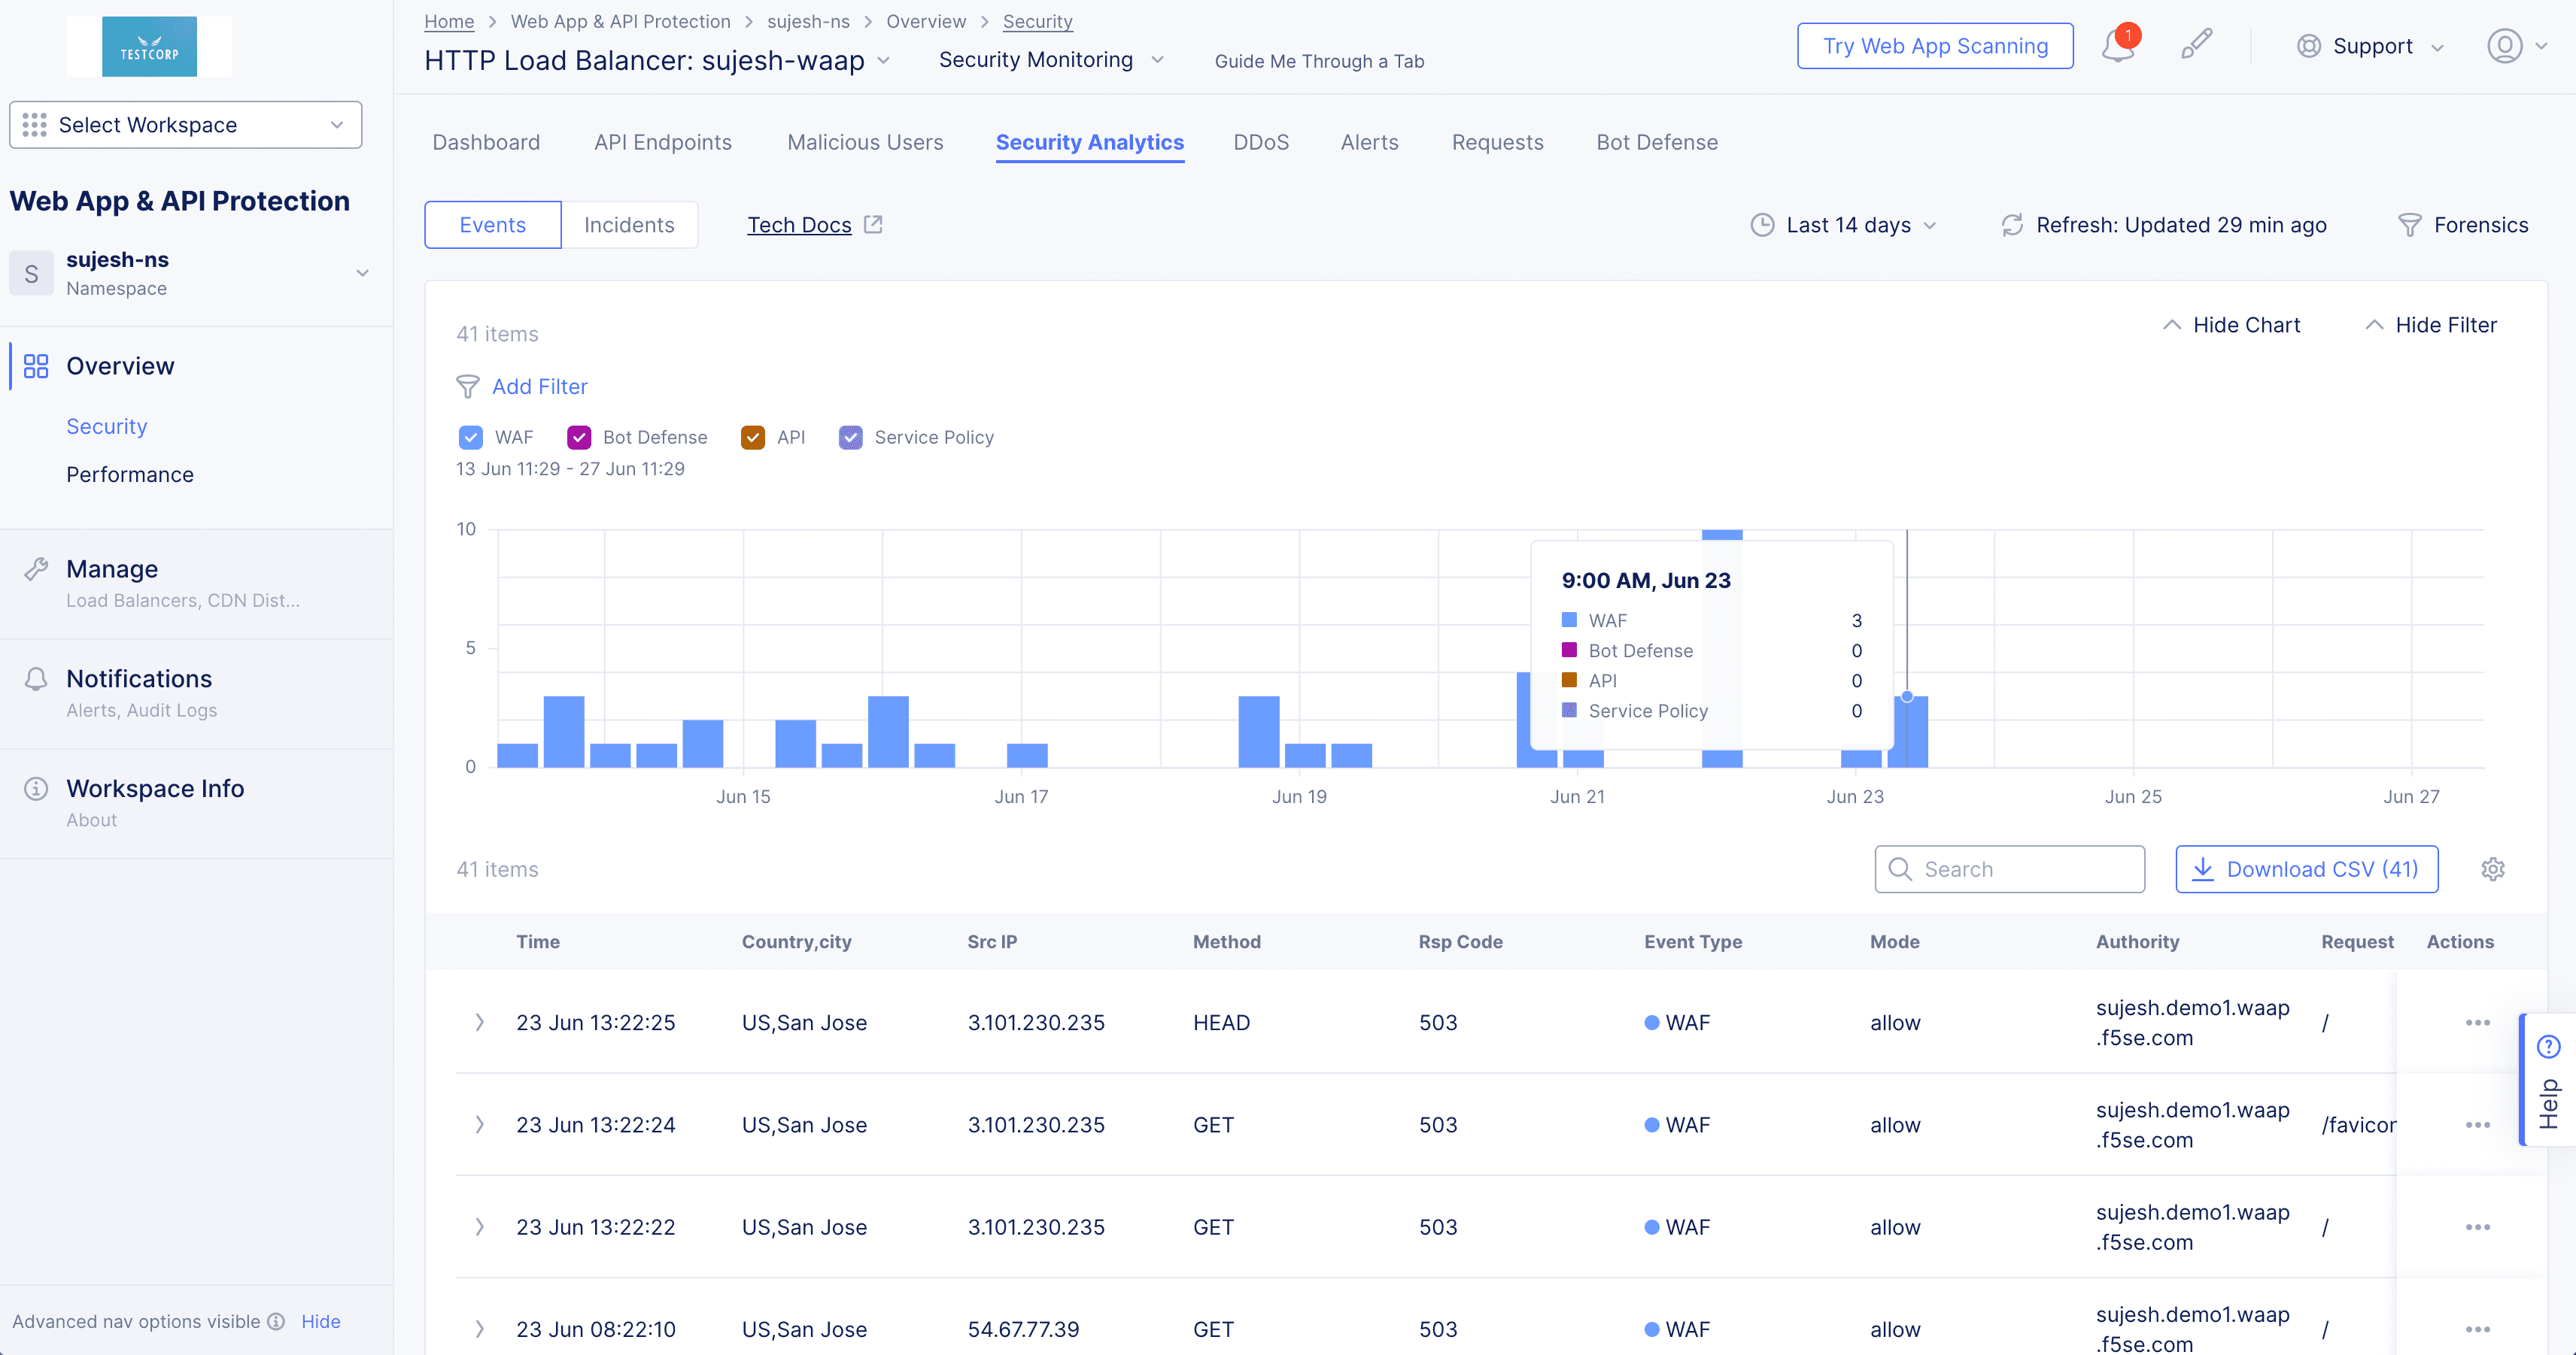
Task: Expand the 23 Jun 08:22:10 event row
Action: (x=479, y=1329)
